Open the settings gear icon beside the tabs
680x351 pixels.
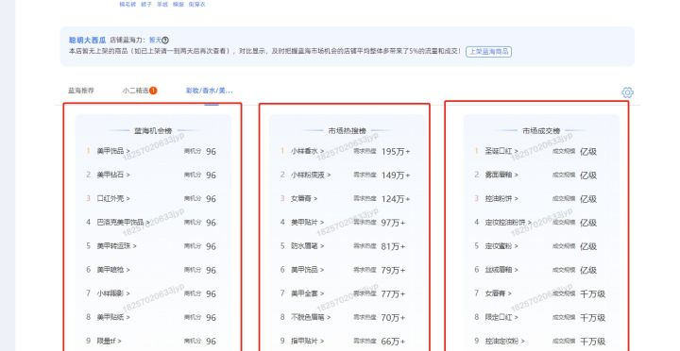click(627, 92)
